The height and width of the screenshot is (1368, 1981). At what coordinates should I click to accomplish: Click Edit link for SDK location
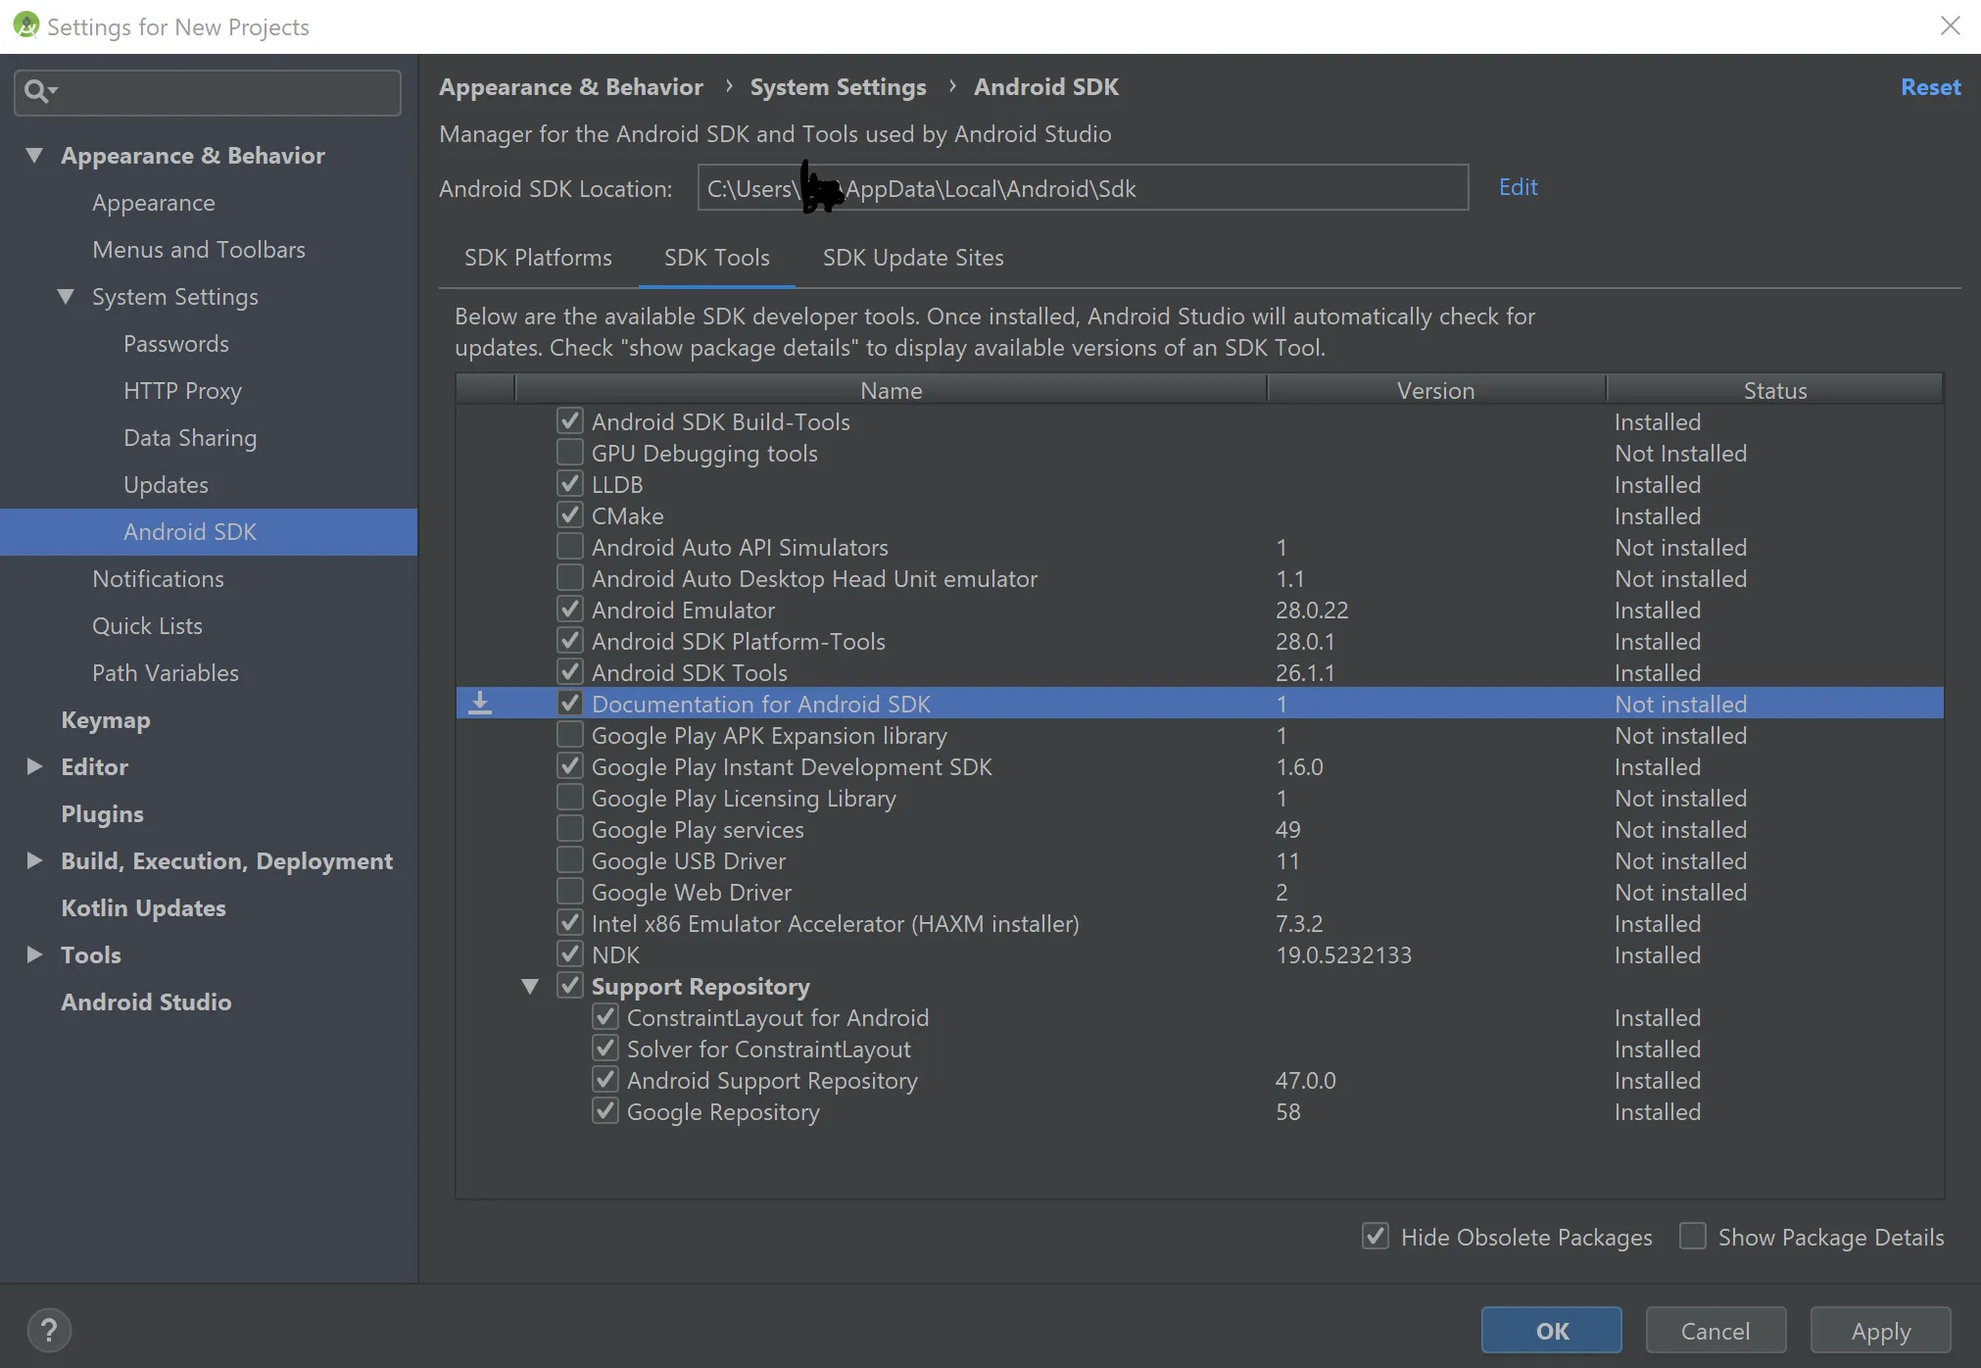pyautogui.click(x=1518, y=187)
